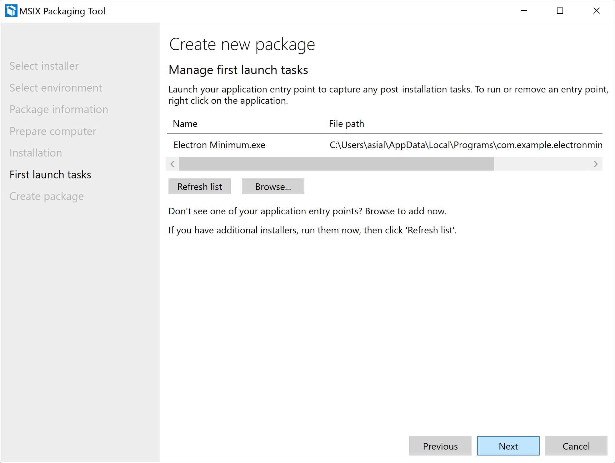The height and width of the screenshot is (463, 615).
Task: Go to Select installer step
Action: point(44,66)
